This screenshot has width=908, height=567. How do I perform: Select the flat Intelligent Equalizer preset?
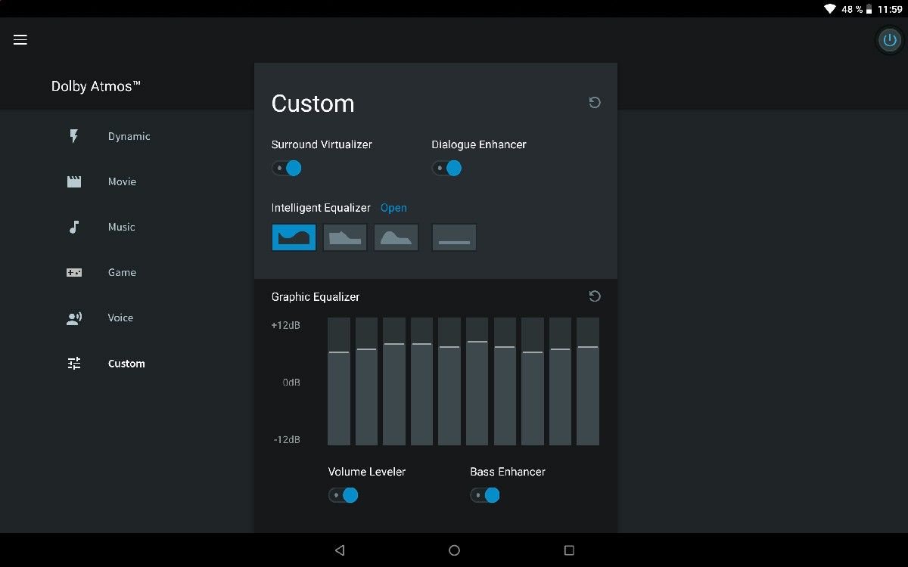point(454,237)
